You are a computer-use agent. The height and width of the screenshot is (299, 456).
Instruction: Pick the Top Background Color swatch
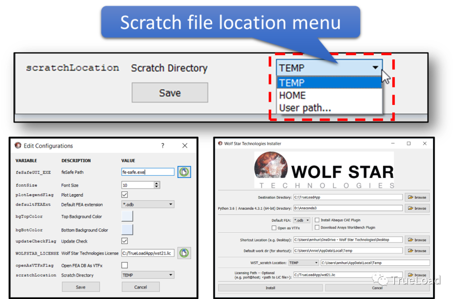[x=127, y=216]
